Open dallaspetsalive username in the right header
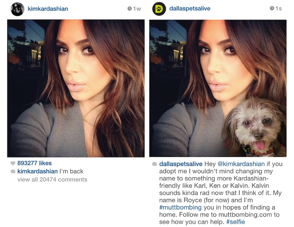Image resolution: width=294 pixels, height=227 pixels. click(x=190, y=9)
